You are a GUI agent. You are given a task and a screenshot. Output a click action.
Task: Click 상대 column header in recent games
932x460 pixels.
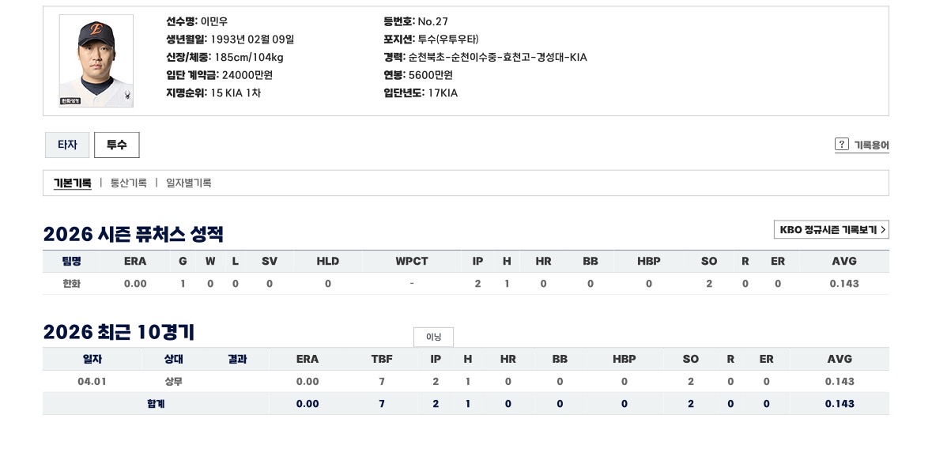point(174,359)
